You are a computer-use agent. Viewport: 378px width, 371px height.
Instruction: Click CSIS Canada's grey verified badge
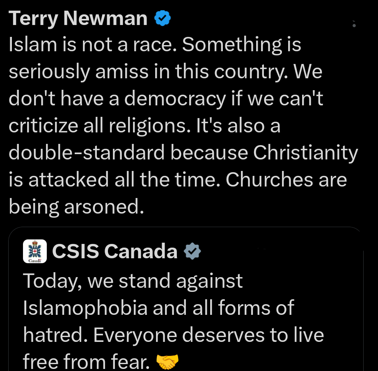(192, 251)
